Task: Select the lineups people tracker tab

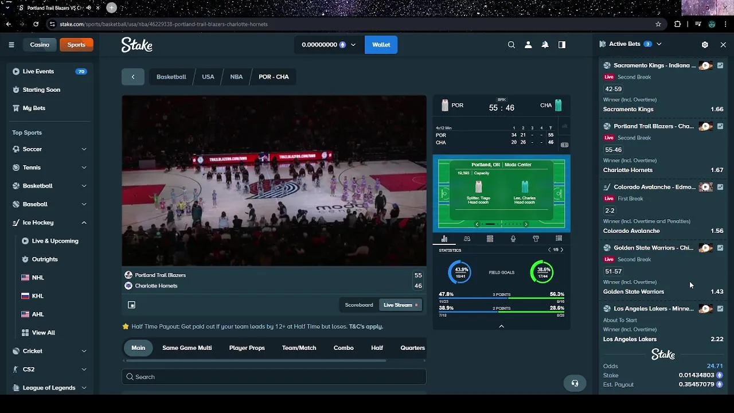Action: tap(467, 239)
